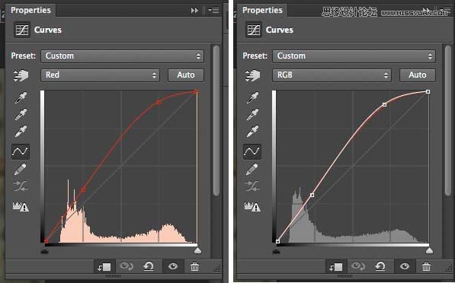Choose edit-points curve tool in RGB panel
The image size is (455, 283).
252,151
